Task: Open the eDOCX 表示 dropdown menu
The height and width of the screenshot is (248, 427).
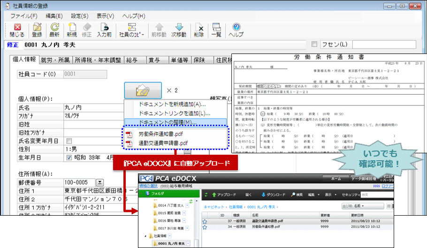Action: point(331,195)
